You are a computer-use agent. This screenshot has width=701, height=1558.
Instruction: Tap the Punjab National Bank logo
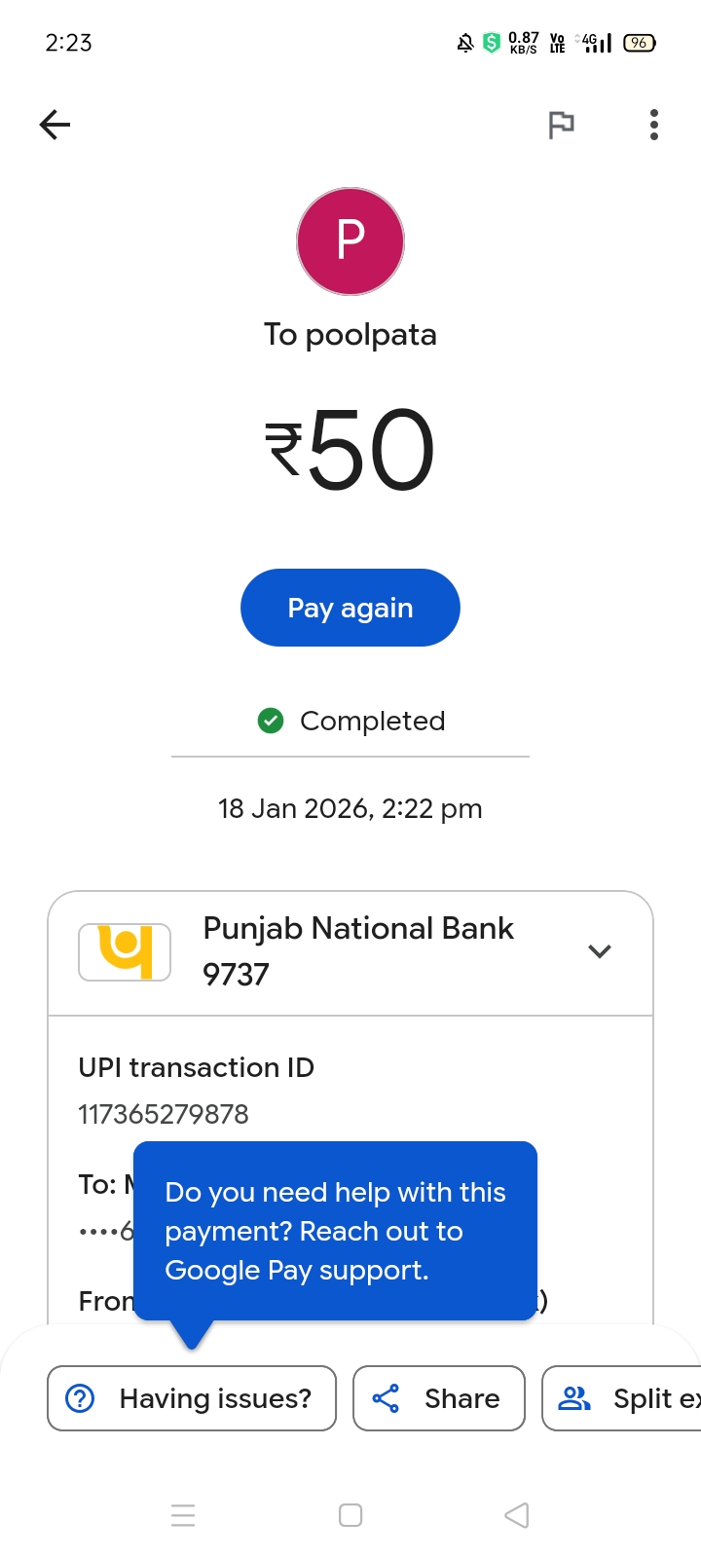pos(125,951)
